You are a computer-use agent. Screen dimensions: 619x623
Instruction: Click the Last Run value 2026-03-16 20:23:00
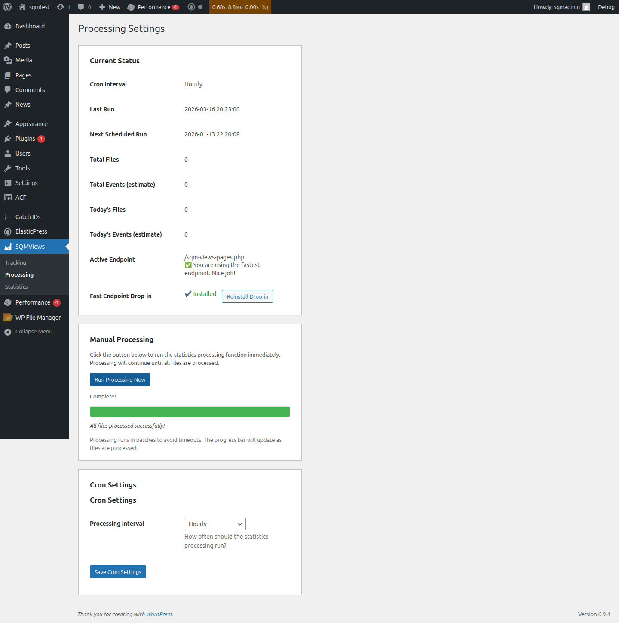[x=212, y=109]
